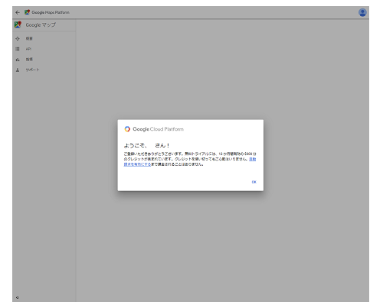Select the API menu item
This screenshot has width=383, height=308.
[x=28, y=49]
